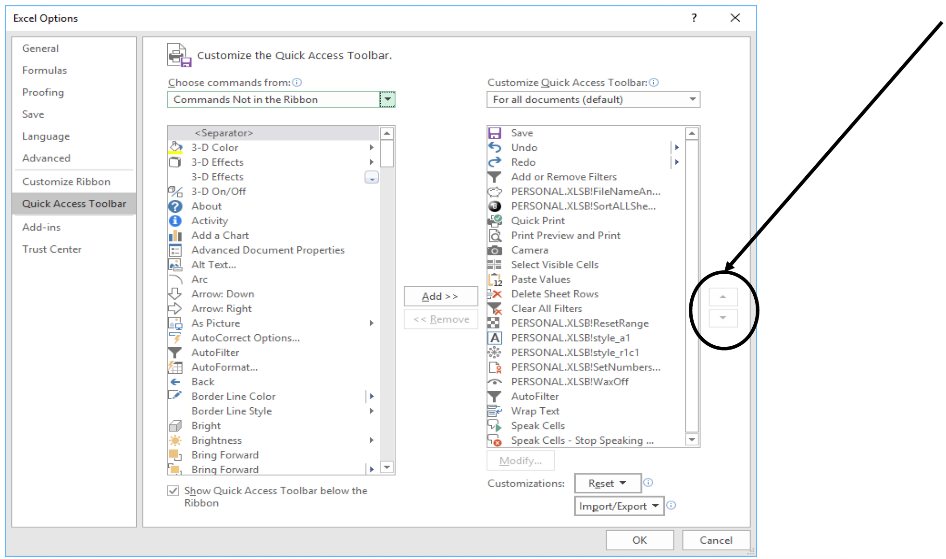Click the Add >> button
The height and width of the screenshot is (559, 946).
(x=441, y=296)
